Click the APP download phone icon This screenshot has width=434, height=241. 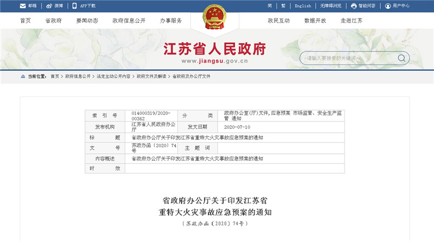pyautogui.click(x=75, y=6)
